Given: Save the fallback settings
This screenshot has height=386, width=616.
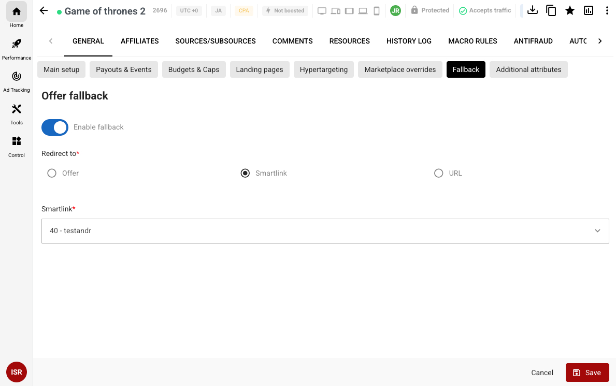Looking at the screenshot, I should pos(587,373).
